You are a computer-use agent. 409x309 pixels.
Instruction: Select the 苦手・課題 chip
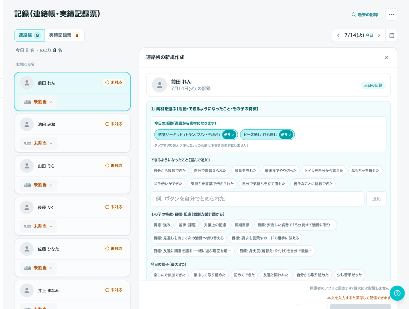[x=187, y=225]
